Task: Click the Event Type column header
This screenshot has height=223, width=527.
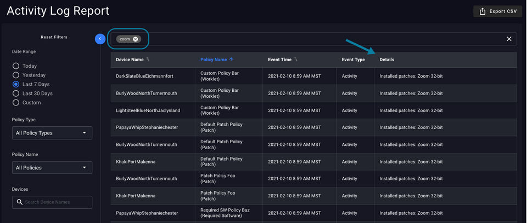Action: coord(353,60)
